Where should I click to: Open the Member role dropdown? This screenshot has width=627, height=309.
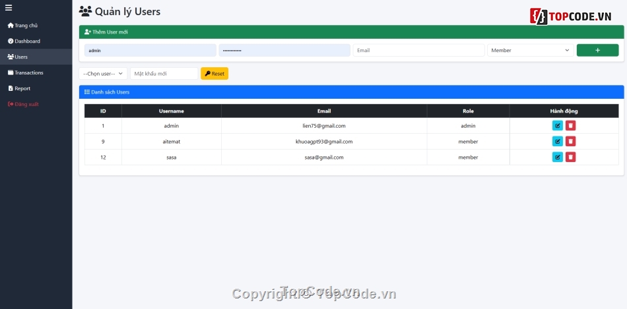[530, 50]
